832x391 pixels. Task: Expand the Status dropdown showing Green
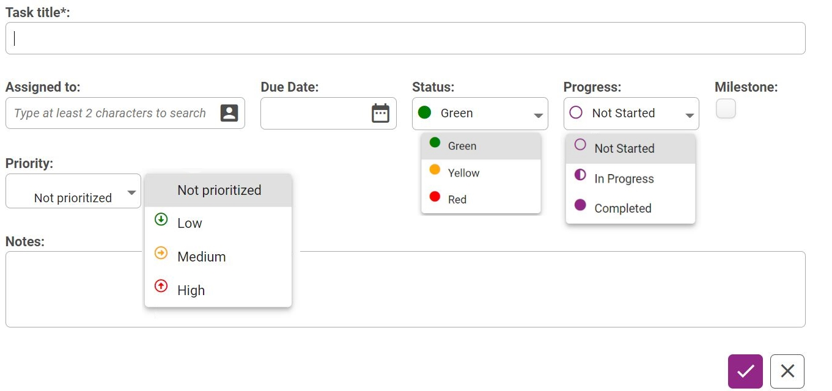point(538,115)
